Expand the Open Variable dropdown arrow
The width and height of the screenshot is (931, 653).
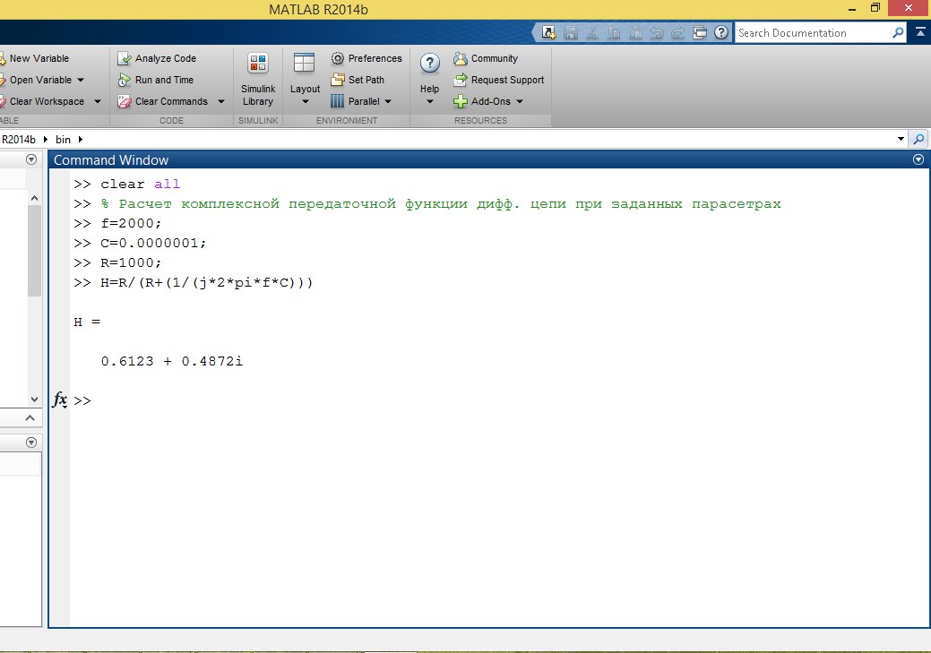point(81,80)
